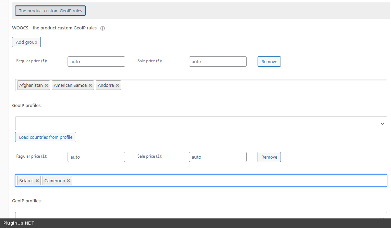Remove Belarus tag from second group

pos(37,181)
